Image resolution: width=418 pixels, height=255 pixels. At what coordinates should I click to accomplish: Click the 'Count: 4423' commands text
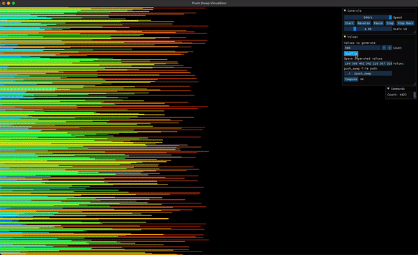point(396,95)
